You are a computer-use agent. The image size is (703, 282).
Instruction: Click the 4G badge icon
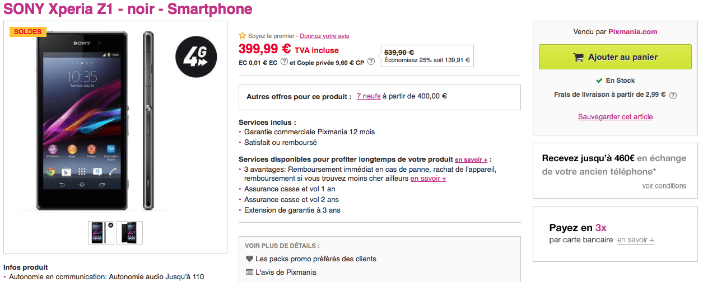point(195,58)
